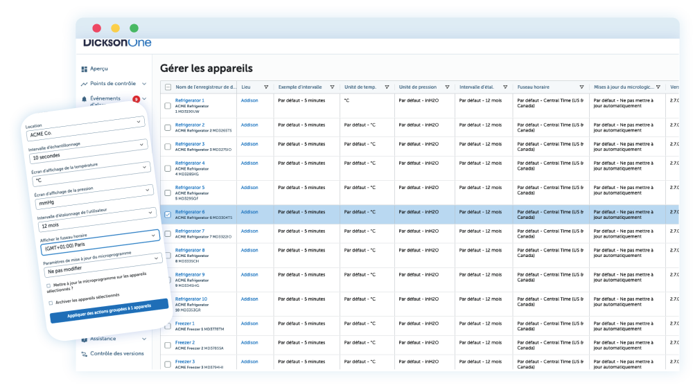This screenshot has height=390, width=693.
Task: Click Appliquer des actions groupées button
Action: (109, 311)
